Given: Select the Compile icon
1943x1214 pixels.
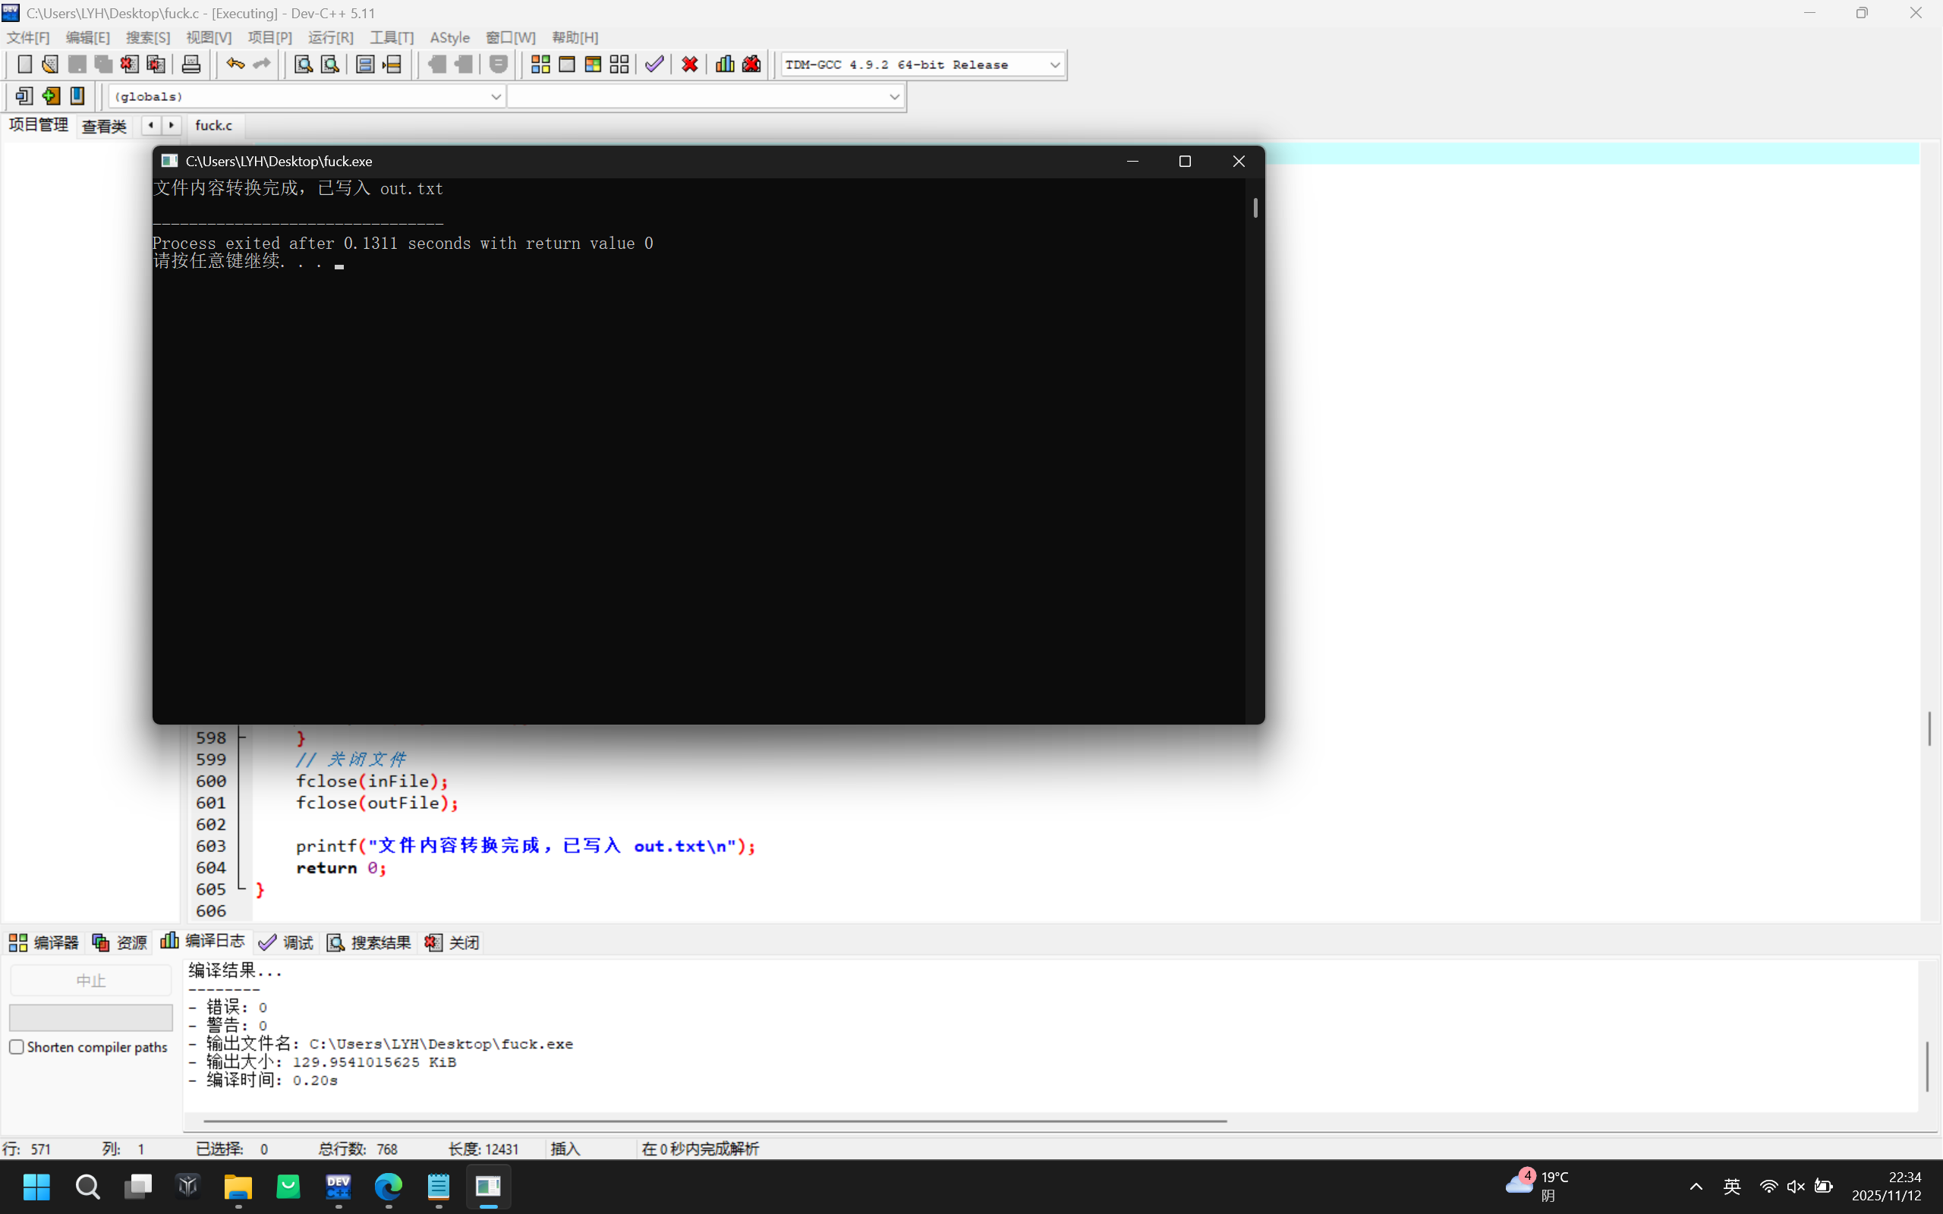Looking at the screenshot, I should 540,64.
